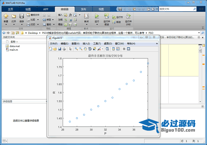Open the Compare (比较) dropdown arrow
The height and width of the screenshot is (145, 207).
click(x=38, y=20)
